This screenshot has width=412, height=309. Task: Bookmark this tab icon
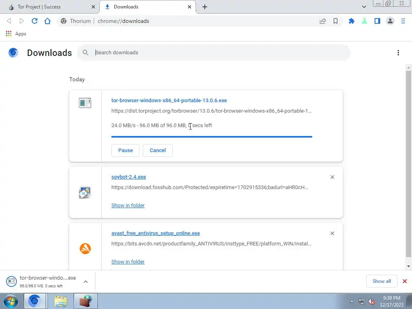[336, 21]
